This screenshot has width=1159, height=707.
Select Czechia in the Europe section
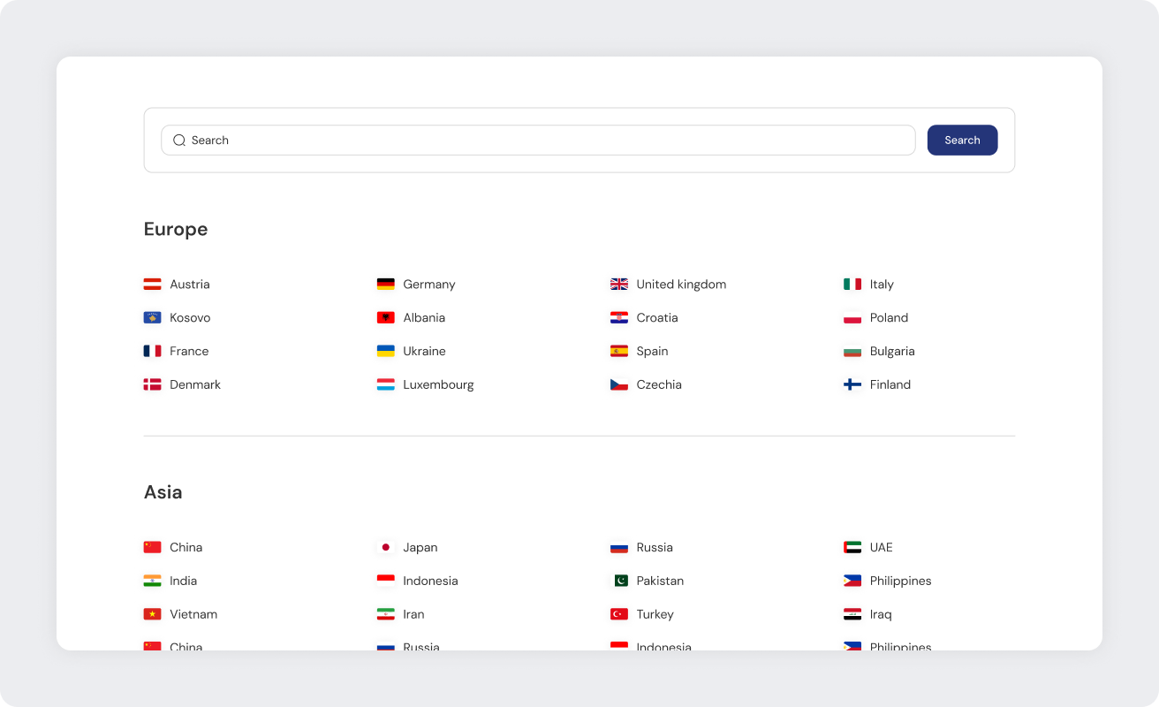point(658,385)
